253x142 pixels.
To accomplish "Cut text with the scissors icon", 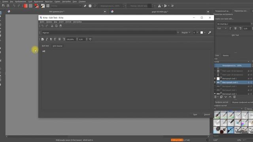I will (52, 26).
